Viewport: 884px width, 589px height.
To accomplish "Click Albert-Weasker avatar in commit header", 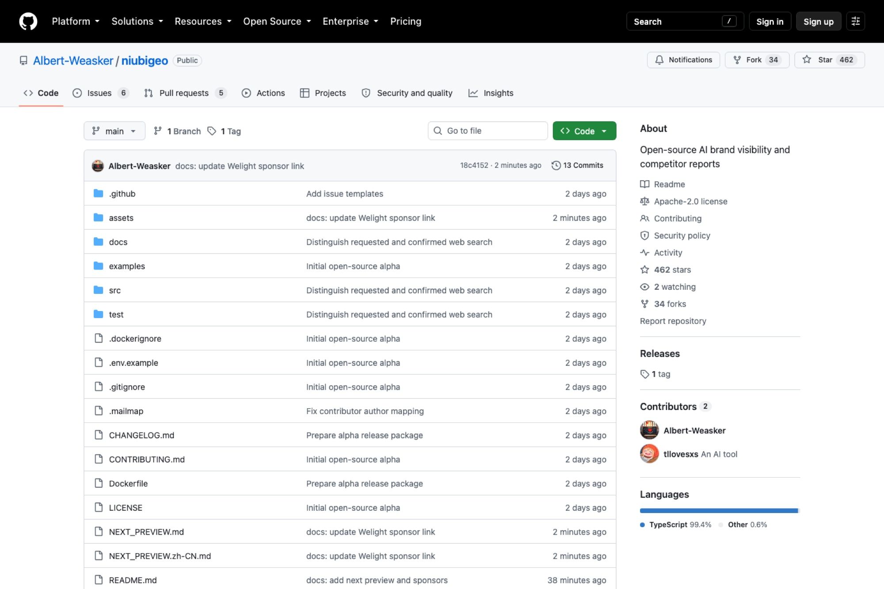I will [98, 166].
